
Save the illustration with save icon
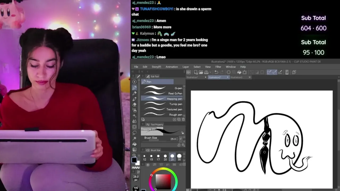click(206, 72)
